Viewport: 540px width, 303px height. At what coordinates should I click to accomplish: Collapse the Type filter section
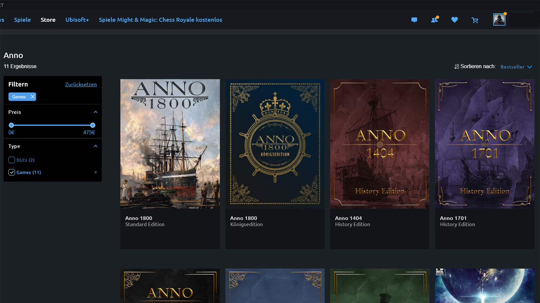(x=96, y=146)
